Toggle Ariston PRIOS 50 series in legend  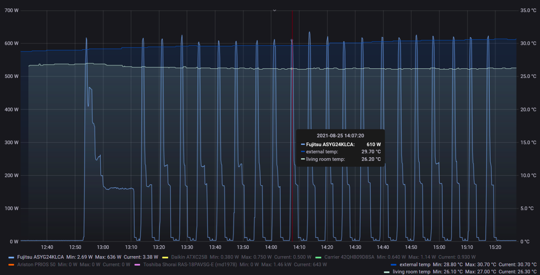pyautogui.click(x=36, y=265)
